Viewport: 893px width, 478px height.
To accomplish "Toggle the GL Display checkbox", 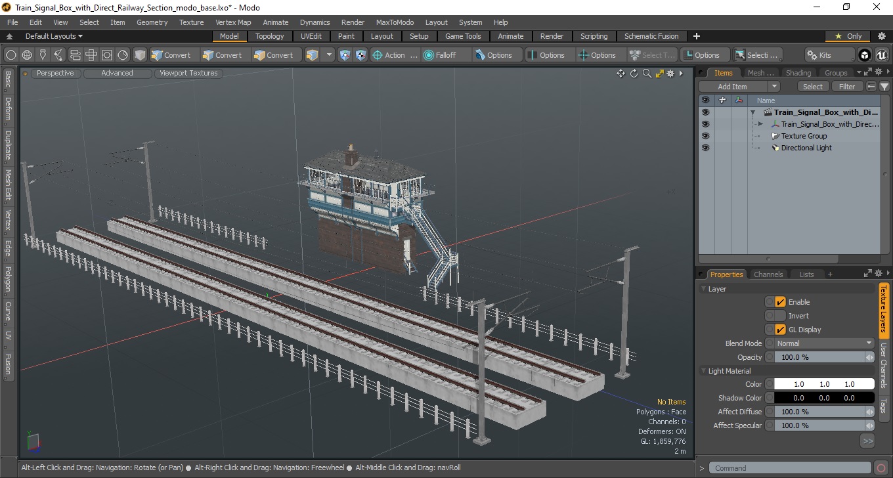I will coord(780,330).
